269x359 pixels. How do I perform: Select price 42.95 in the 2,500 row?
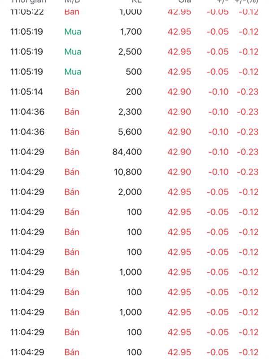pyautogui.click(x=179, y=52)
